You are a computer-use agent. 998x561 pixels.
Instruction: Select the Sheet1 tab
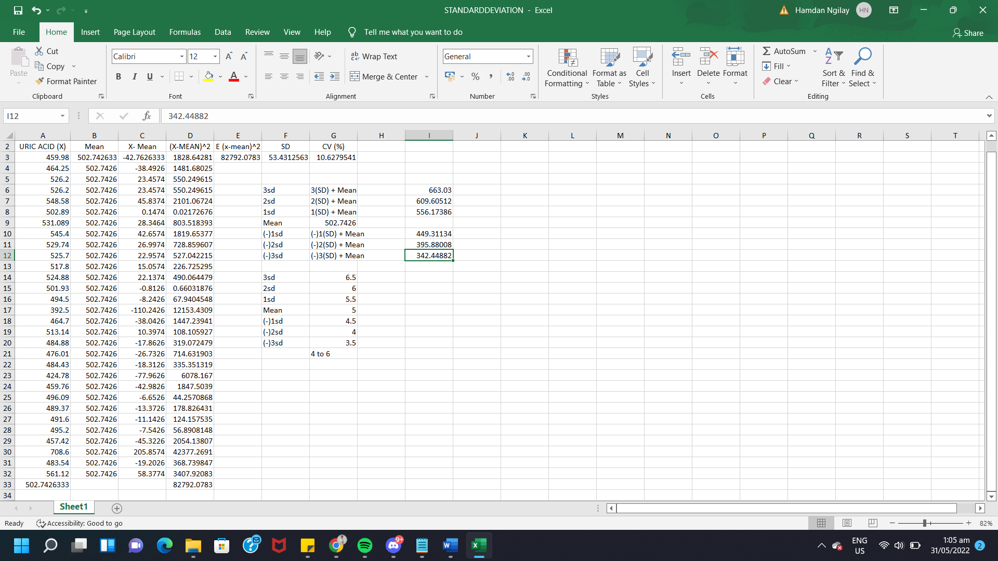[x=74, y=507]
